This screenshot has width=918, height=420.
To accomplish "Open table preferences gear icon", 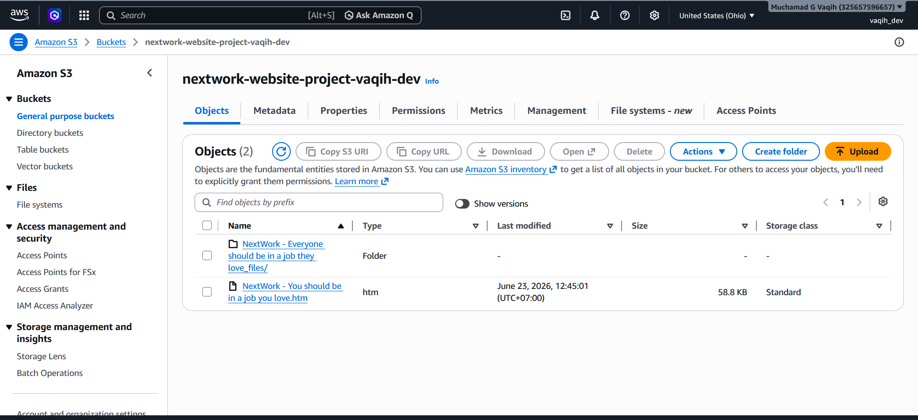I will [x=883, y=201].
